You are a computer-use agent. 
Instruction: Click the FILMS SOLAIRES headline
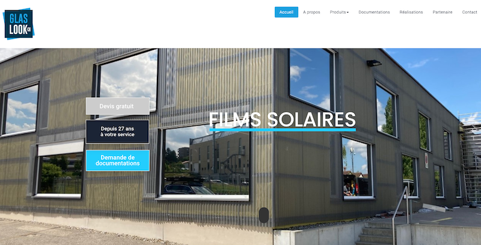pos(283,119)
